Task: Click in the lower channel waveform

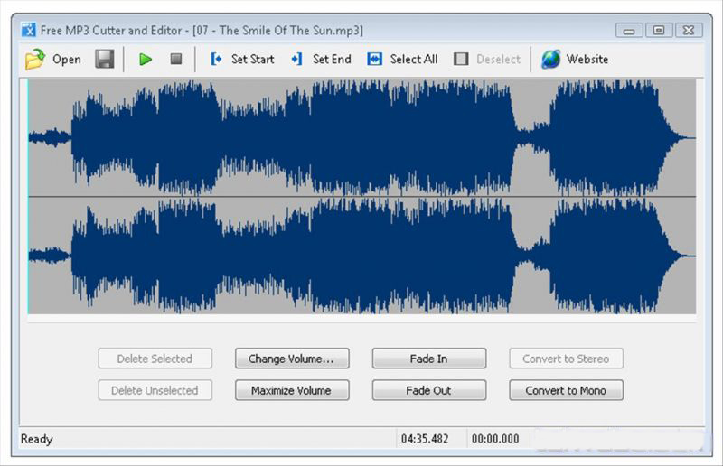Action: point(361,256)
